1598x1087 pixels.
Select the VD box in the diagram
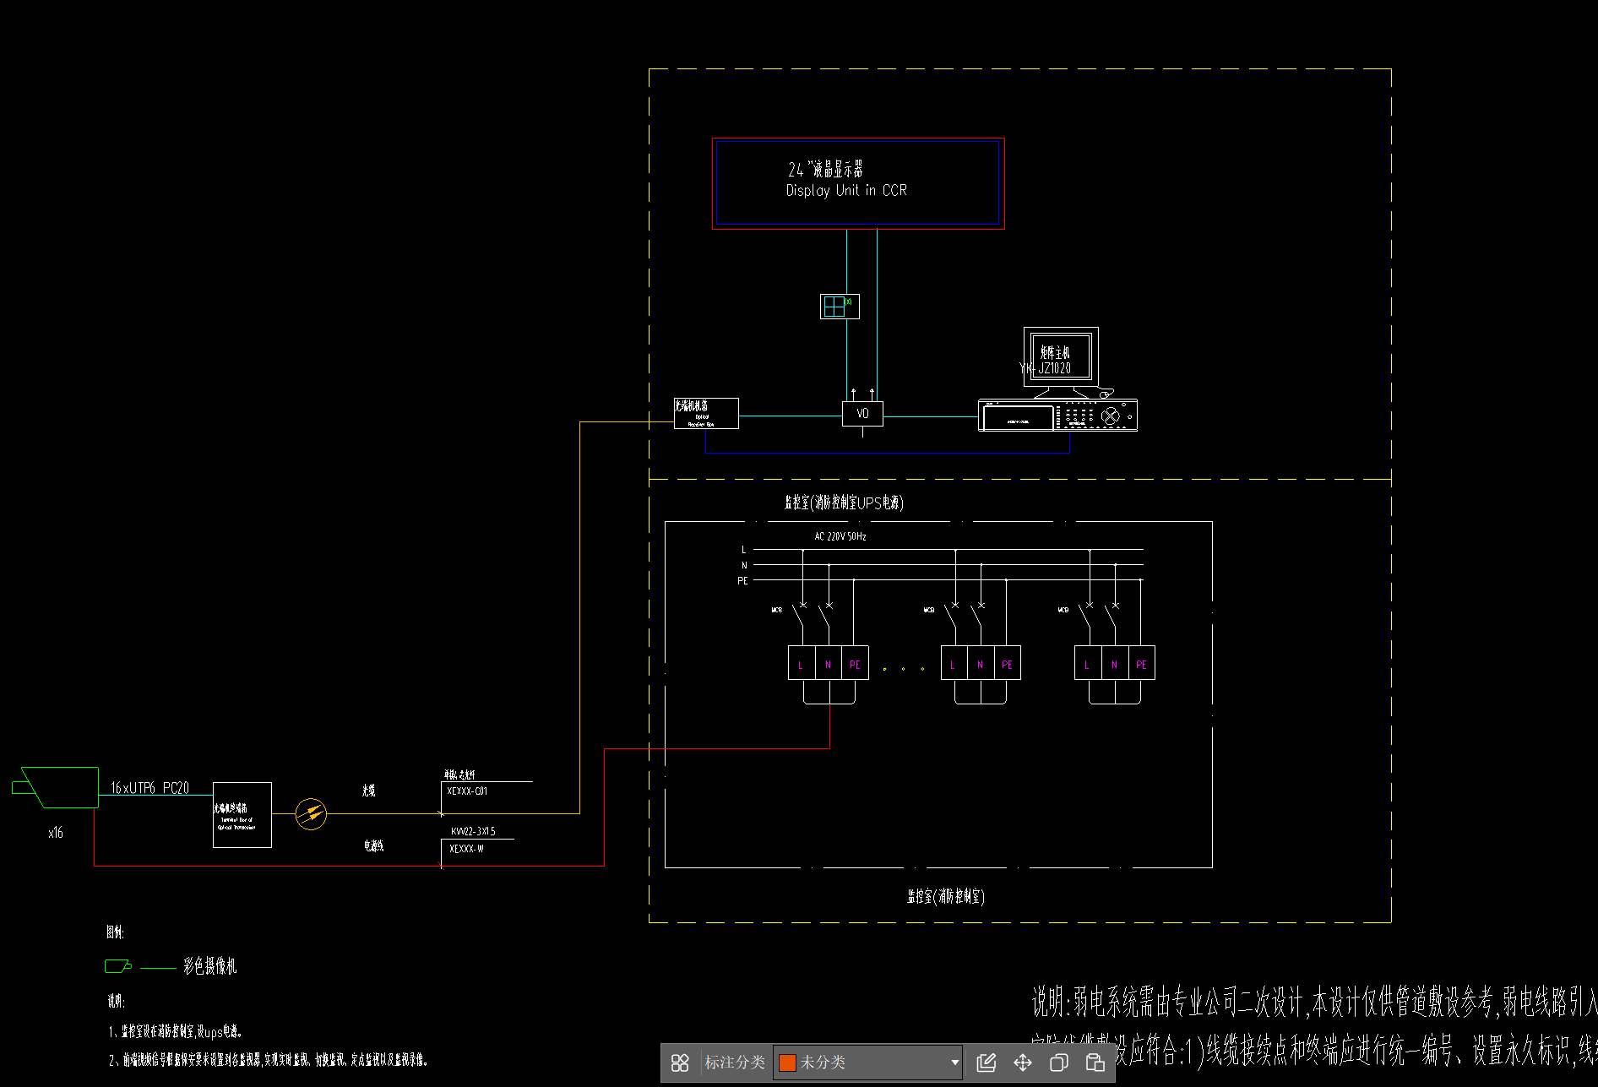862,414
